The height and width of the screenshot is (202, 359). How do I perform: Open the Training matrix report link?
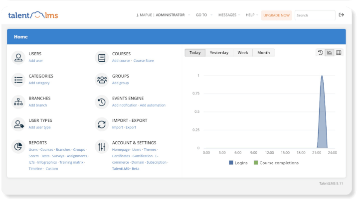click(x=71, y=162)
